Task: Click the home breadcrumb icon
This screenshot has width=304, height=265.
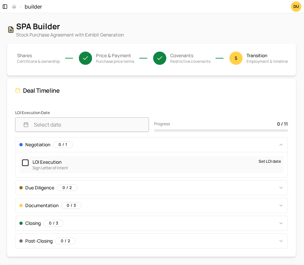Action: click(14, 7)
